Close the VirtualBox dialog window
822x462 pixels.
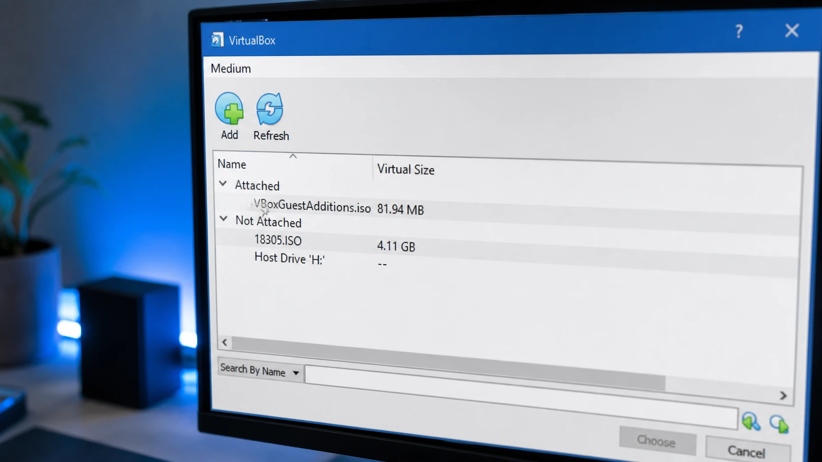coord(792,31)
